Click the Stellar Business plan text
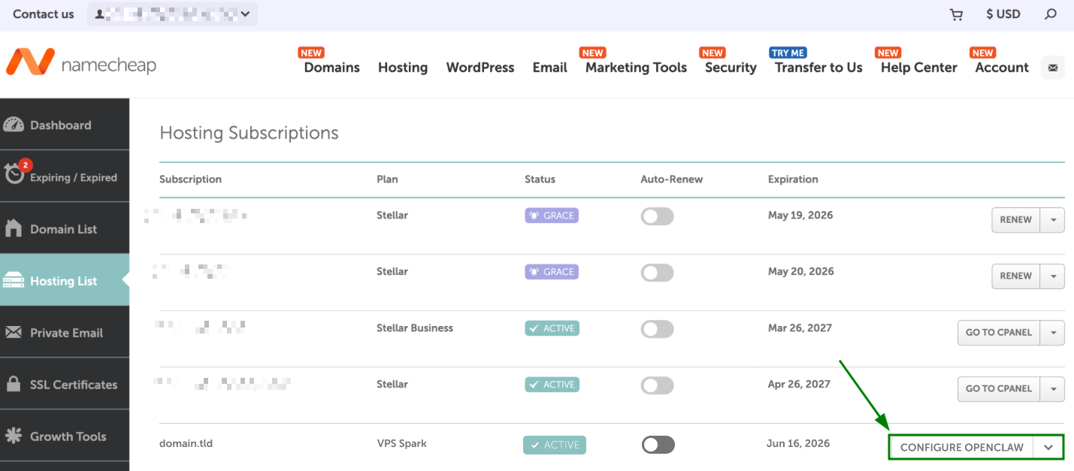1074x471 pixels. point(415,328)
